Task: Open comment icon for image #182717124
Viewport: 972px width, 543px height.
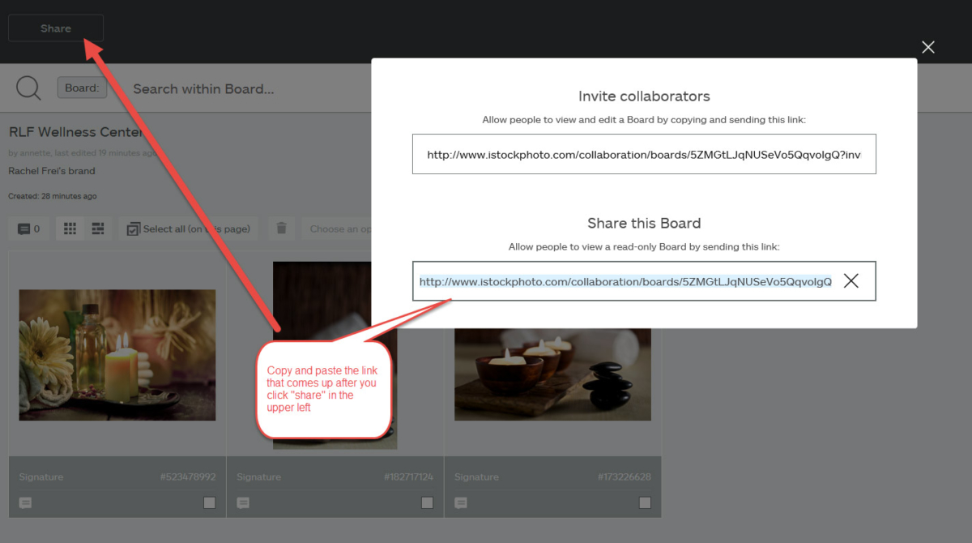Action: (x=243, y=502)
